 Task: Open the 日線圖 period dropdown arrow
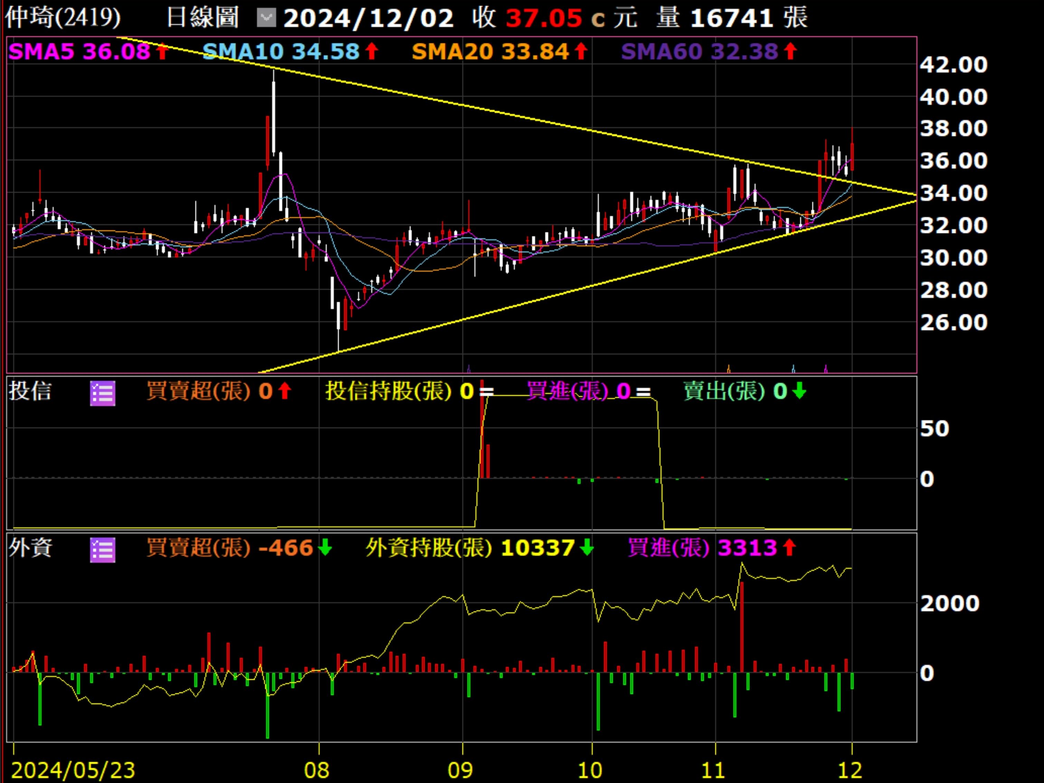click(x=266, y=18)
